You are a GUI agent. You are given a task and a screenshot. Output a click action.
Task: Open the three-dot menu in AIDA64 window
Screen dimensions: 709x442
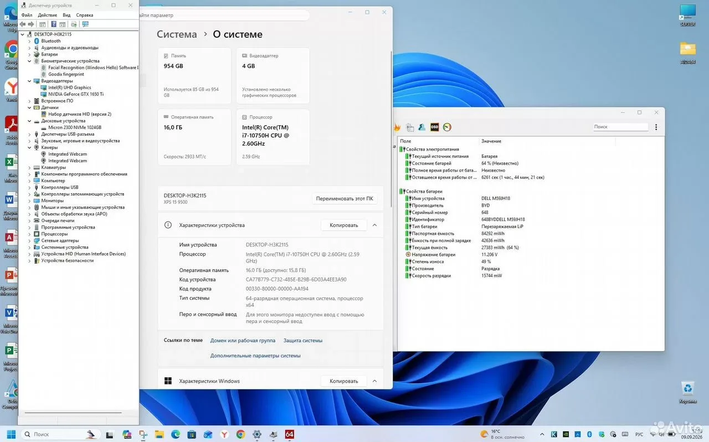click(656, 127)
